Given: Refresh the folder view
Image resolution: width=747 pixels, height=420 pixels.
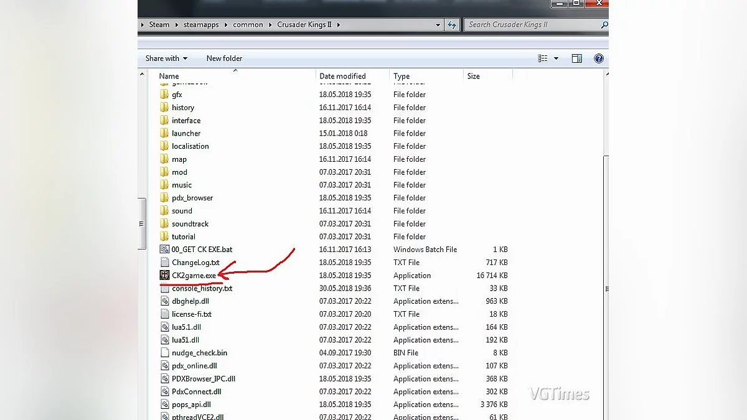Looking at the screenshot, I should 453,25.
